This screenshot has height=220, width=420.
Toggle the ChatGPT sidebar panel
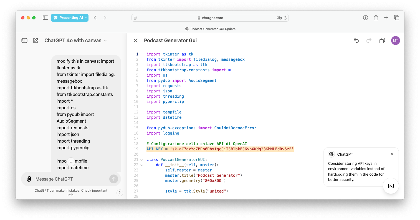[x=24, y=41]
